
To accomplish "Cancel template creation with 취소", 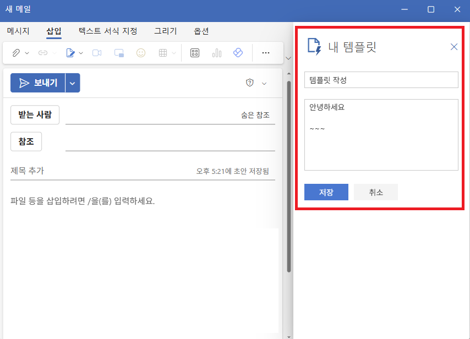I will 375,192.
